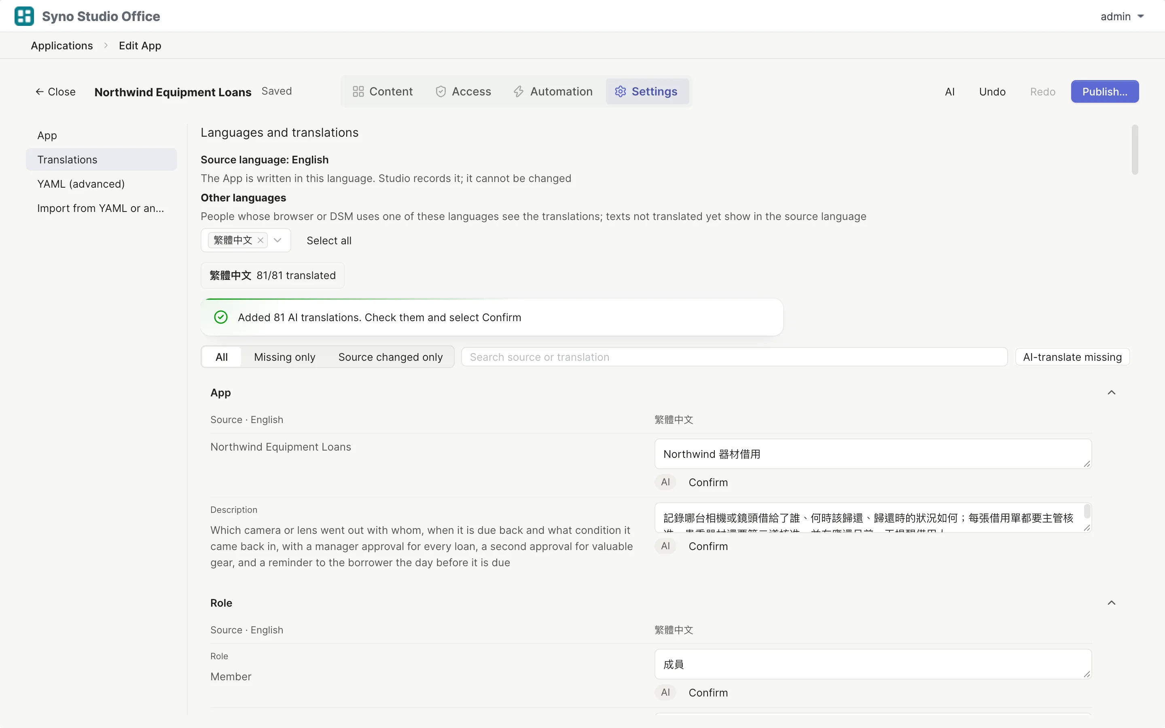This screenshot has height=728, width=1165.
Task: Click the main page vertical scrollbar
Action: click(x=1135, y=149)
